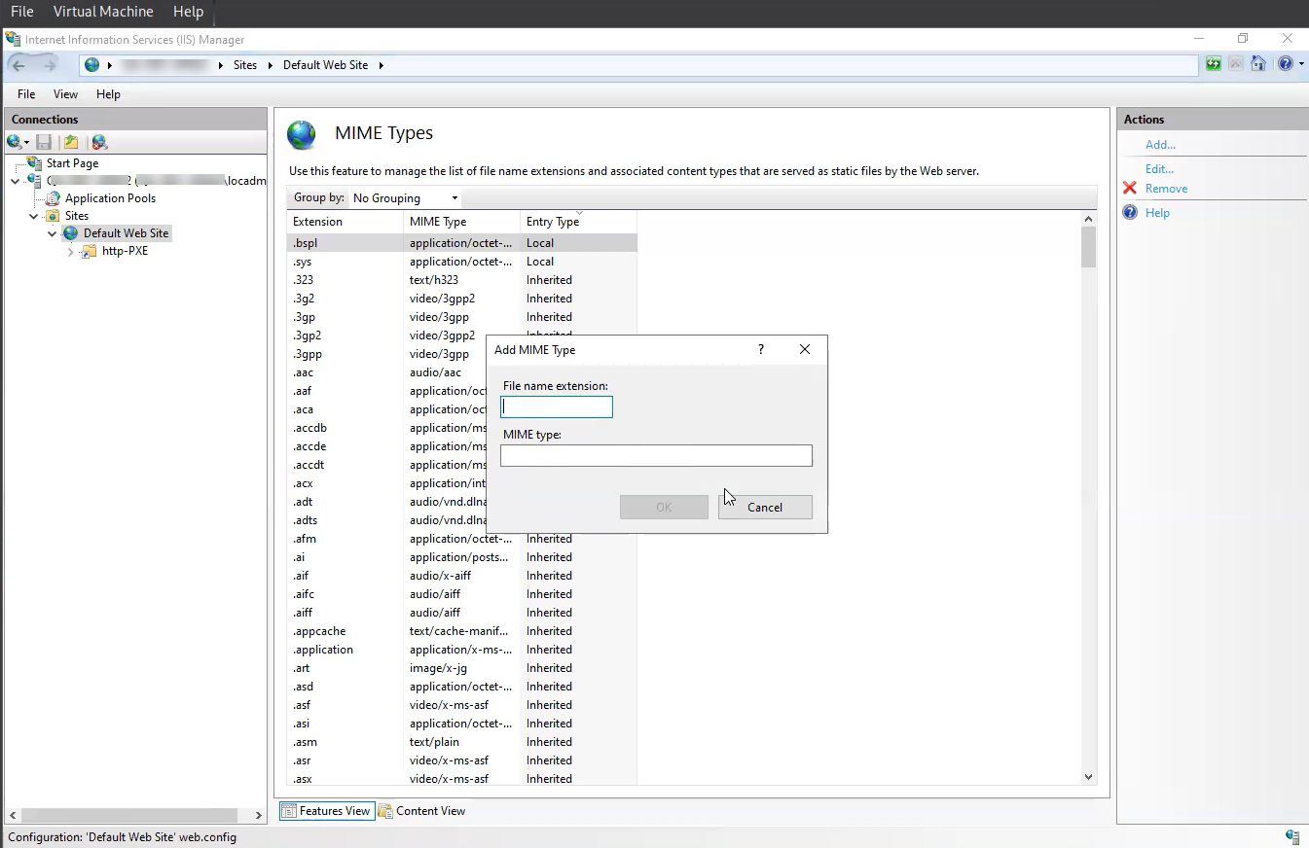Viewport: 1309px width, 848px height.
Task: Click the blue Help icon in address toolbar
Action: [x=1285, y=64]
